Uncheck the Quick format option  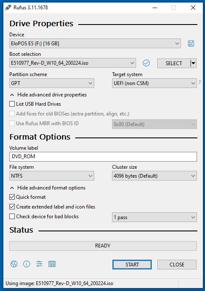click(12, 197)
